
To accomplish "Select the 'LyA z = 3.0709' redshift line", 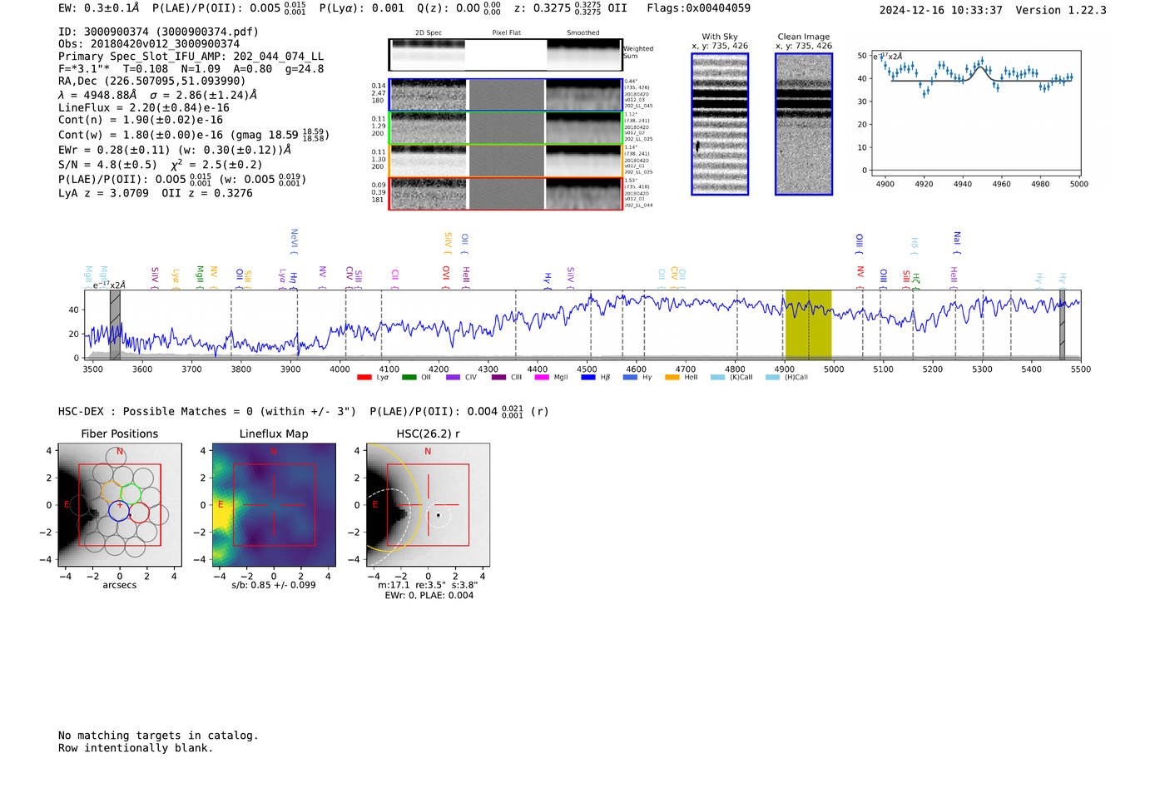I will 103,193.
